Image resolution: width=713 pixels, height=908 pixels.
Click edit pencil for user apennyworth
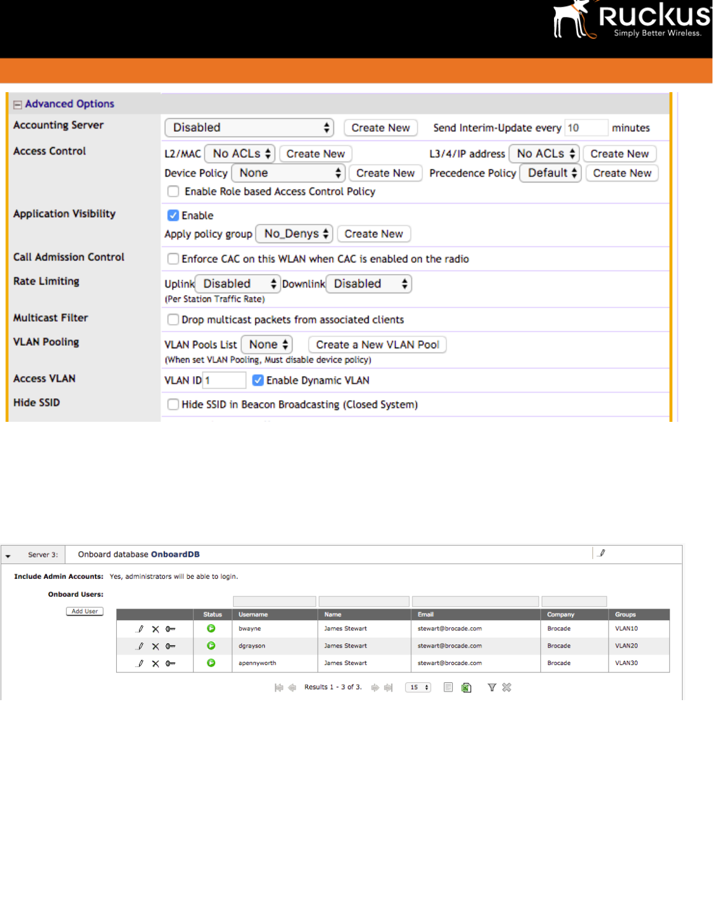(140, 663)
